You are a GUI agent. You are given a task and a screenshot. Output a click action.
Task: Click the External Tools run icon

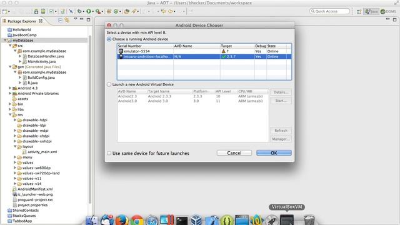tap(97, 11)
